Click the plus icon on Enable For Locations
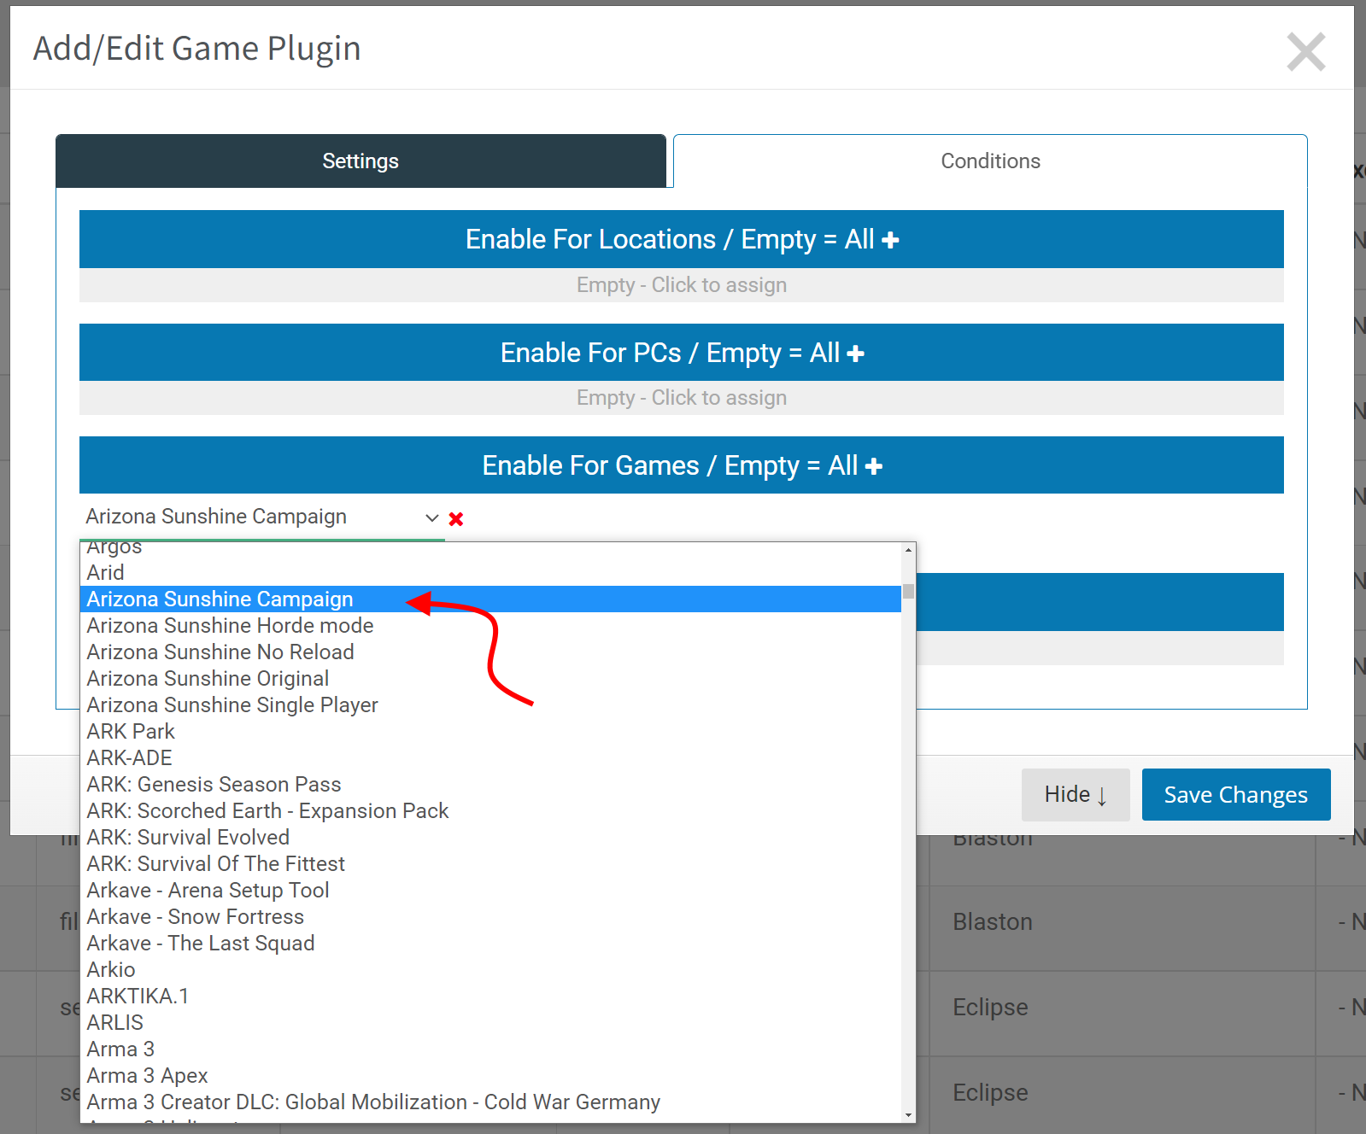 click(890, 240)
